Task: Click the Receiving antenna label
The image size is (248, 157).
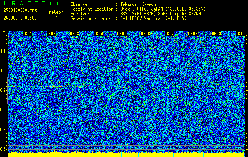Action: tap(91, 18)
